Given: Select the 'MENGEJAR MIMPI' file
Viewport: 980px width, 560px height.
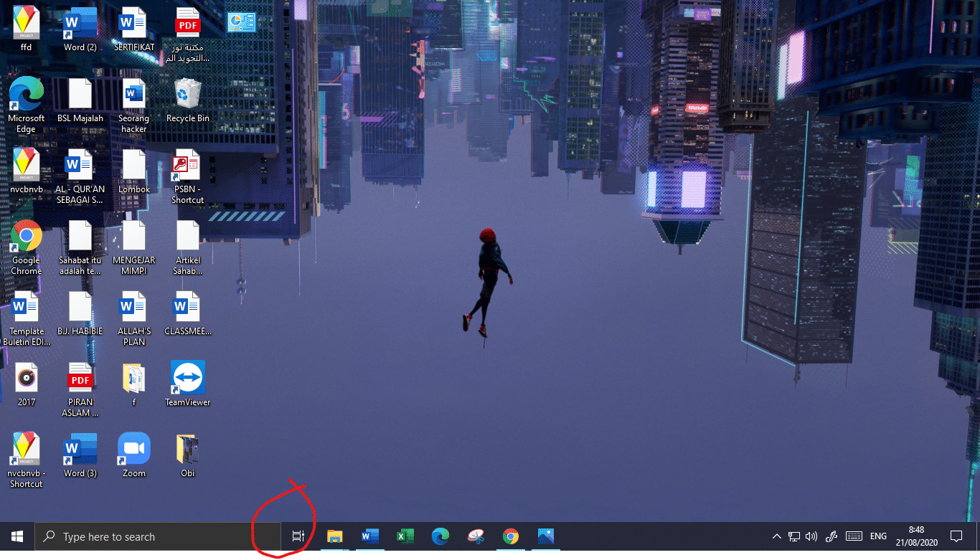Looking at the screenshot, I should [134, 247].
